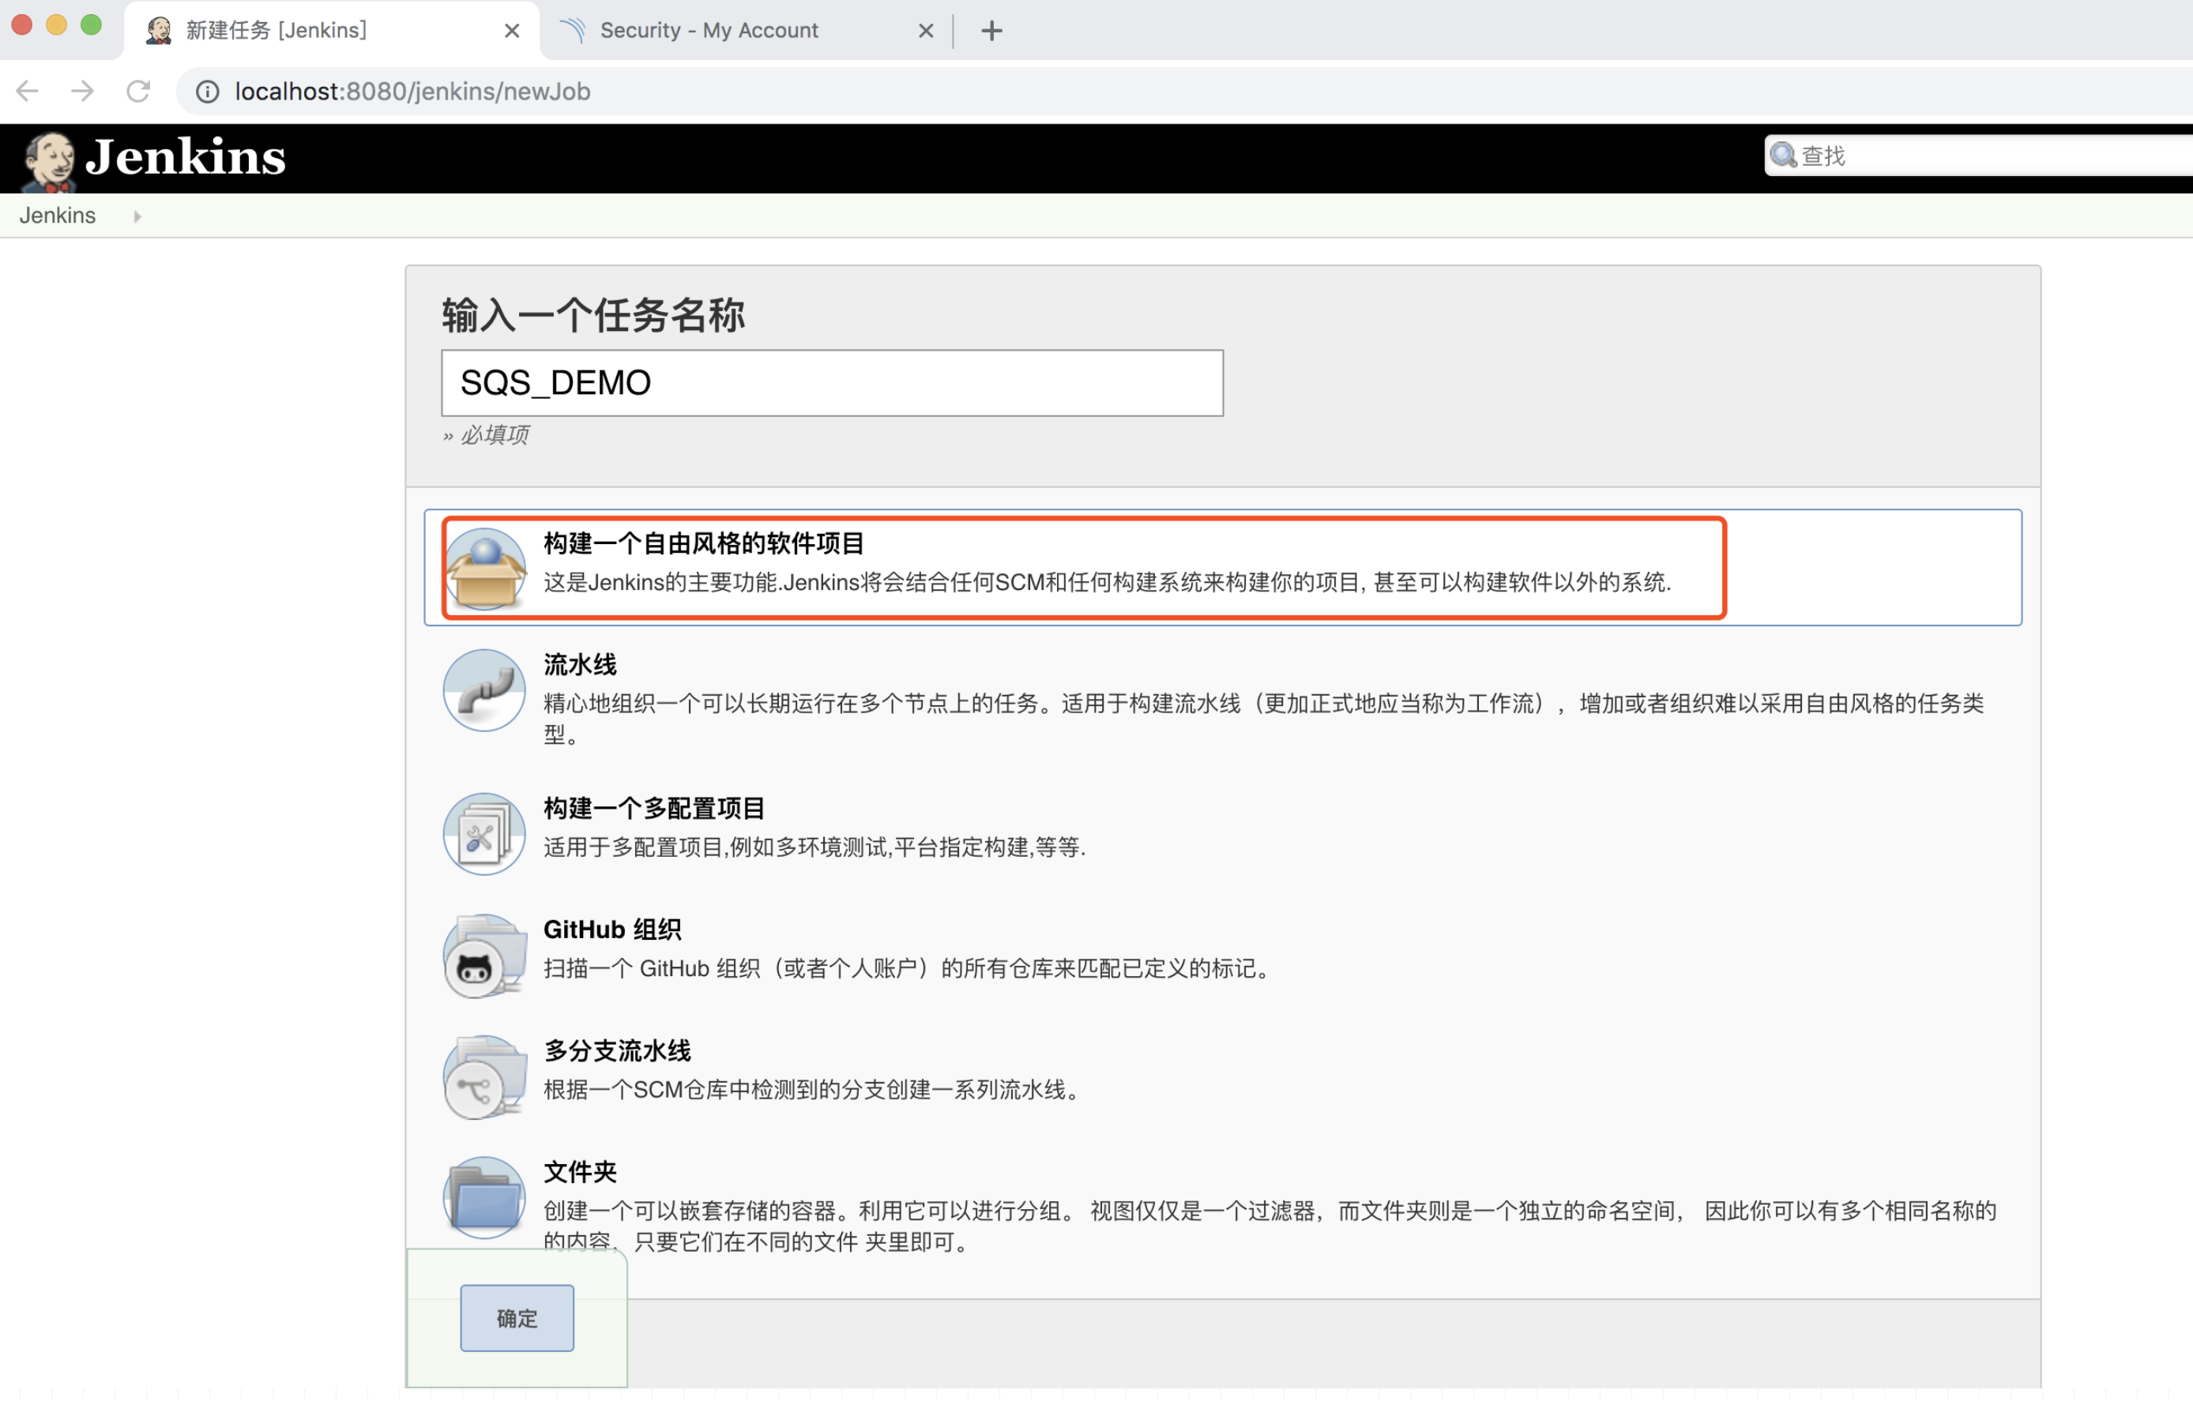Click the address bar URL localhost:8080/jenkins/newJob
The image size is (2193, 1401).
coord(412,92)
